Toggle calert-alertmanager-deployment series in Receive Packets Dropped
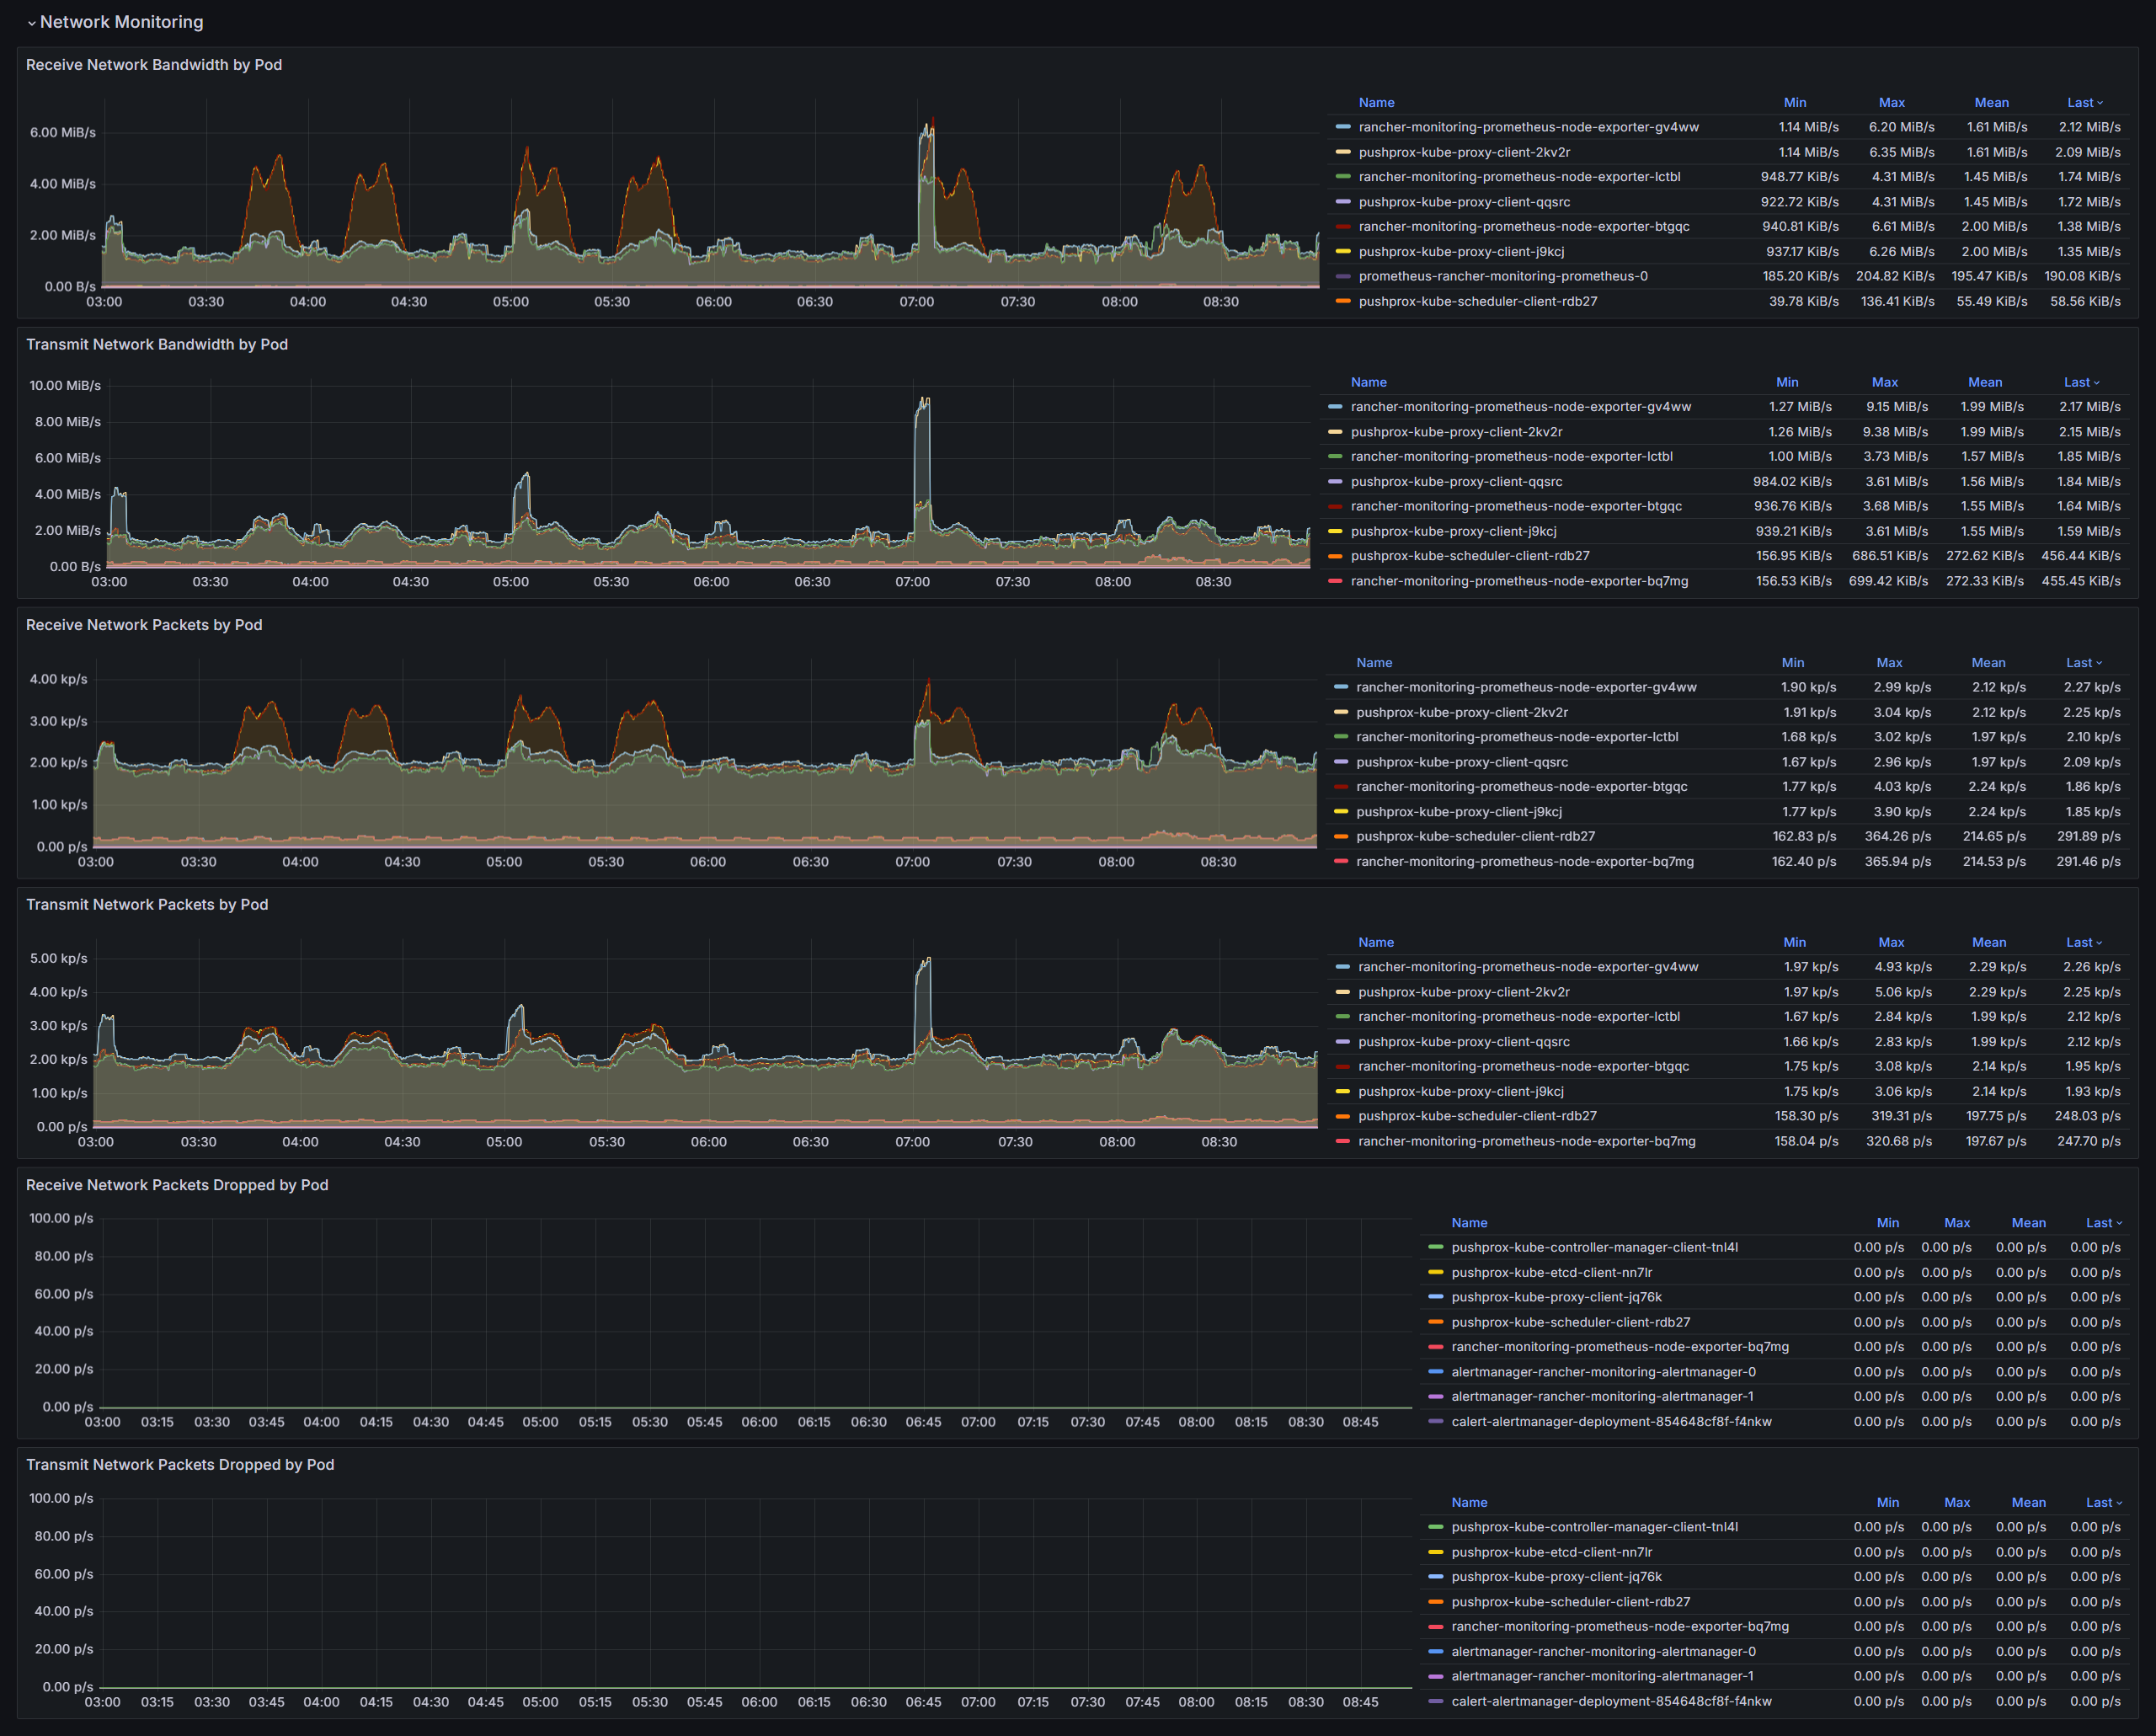The height and width of the screenshot is (1736, 2156). 1610,1422
